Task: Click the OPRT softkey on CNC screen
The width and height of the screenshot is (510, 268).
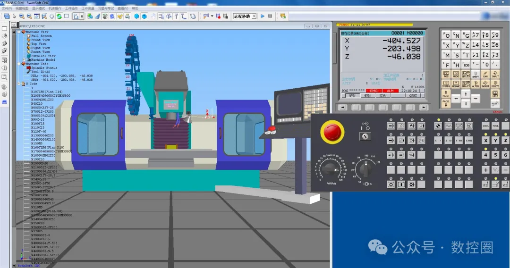Action: pyautogui.click(x=413, y=96)
